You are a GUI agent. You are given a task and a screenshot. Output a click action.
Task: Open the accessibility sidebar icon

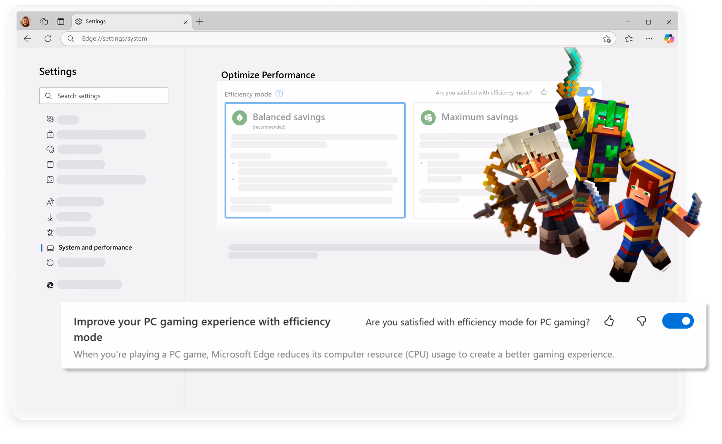point(50,232)
